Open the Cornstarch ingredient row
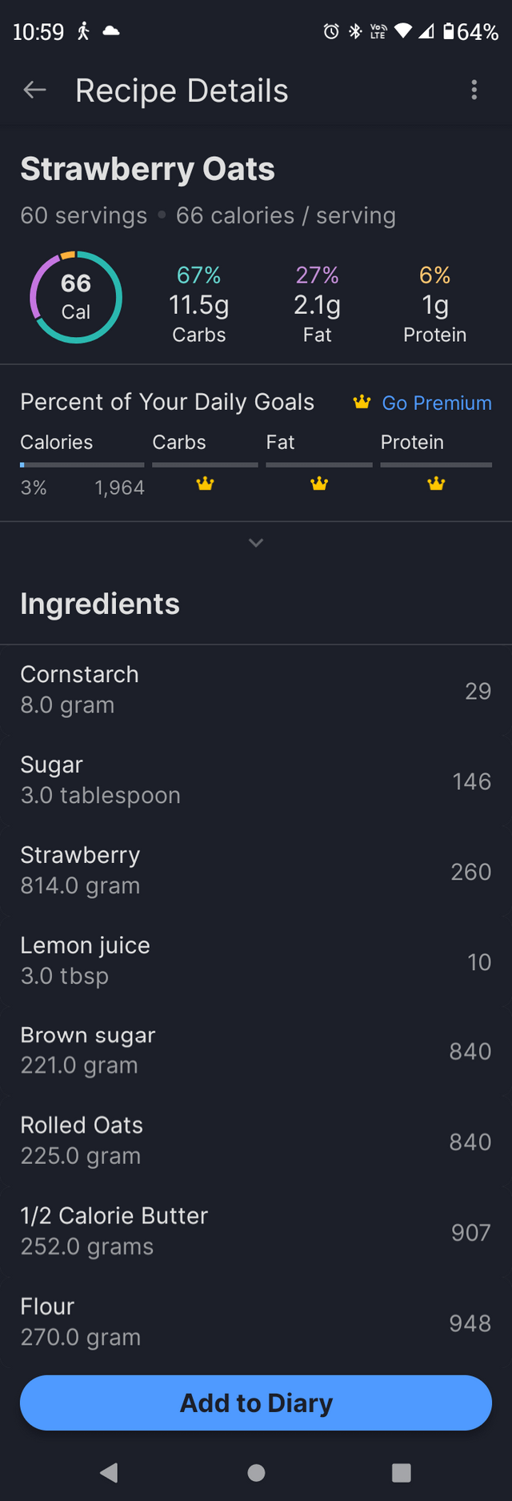Viewport: 512px width, 1501px height. pyautogui.click(x=256, y=690)
